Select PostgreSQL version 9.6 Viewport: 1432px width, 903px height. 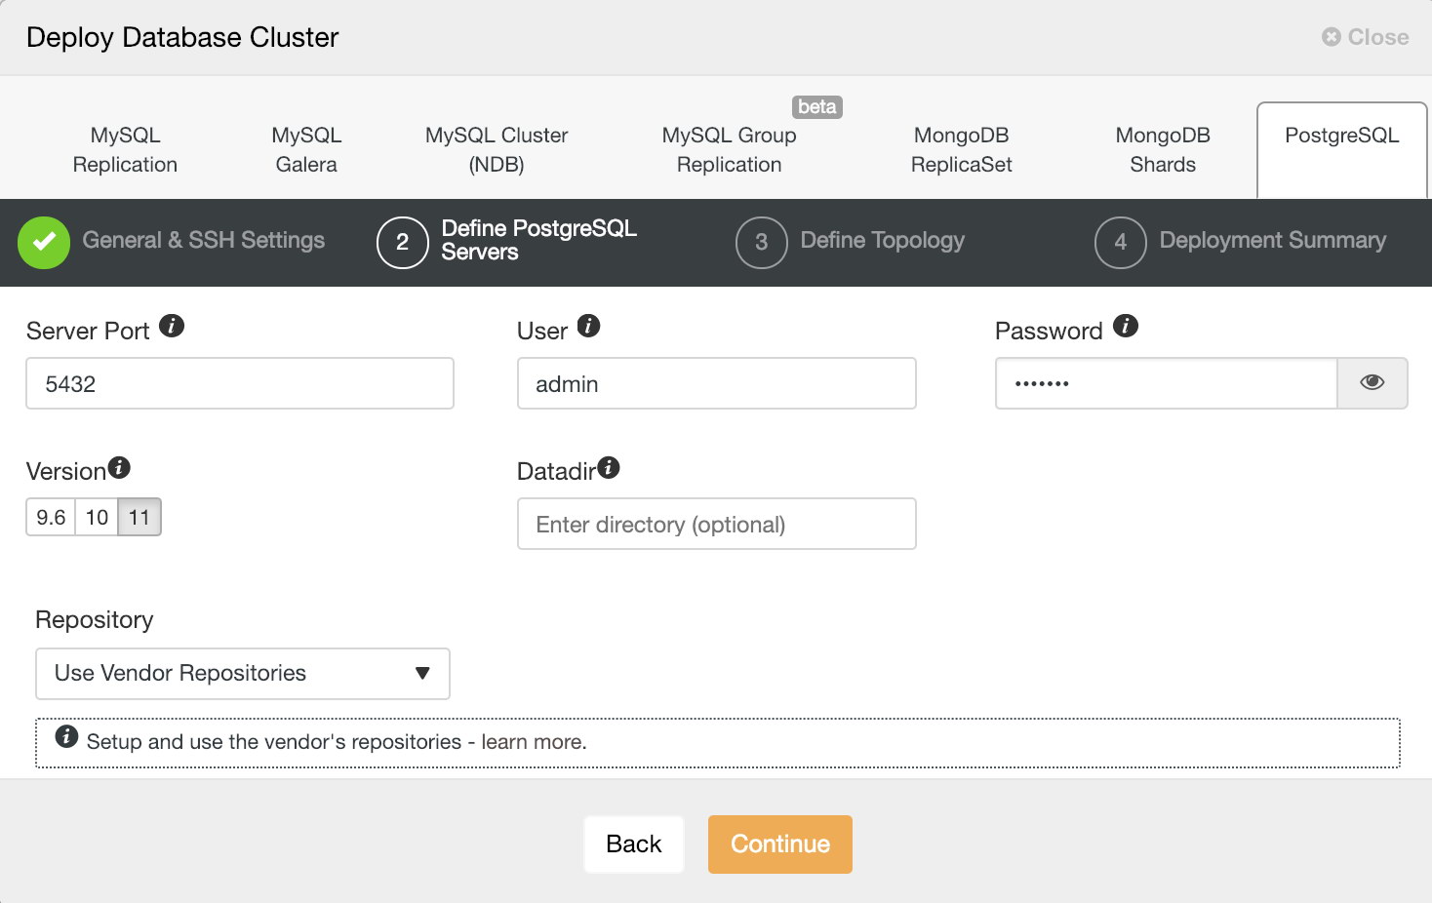[51, 517]
